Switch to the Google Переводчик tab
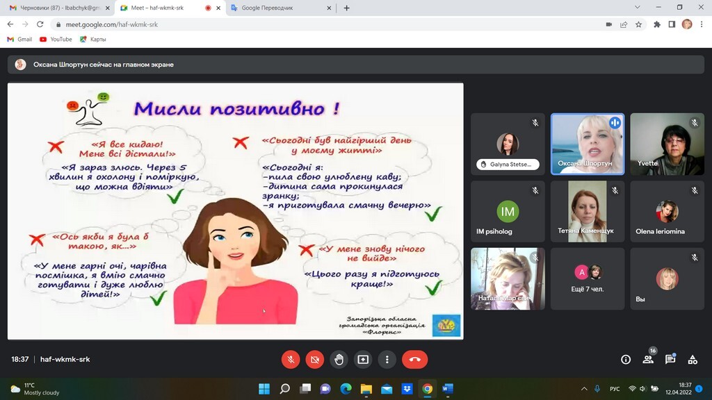Viewport: 712px width, 400px height. click(x=281, y=8)
